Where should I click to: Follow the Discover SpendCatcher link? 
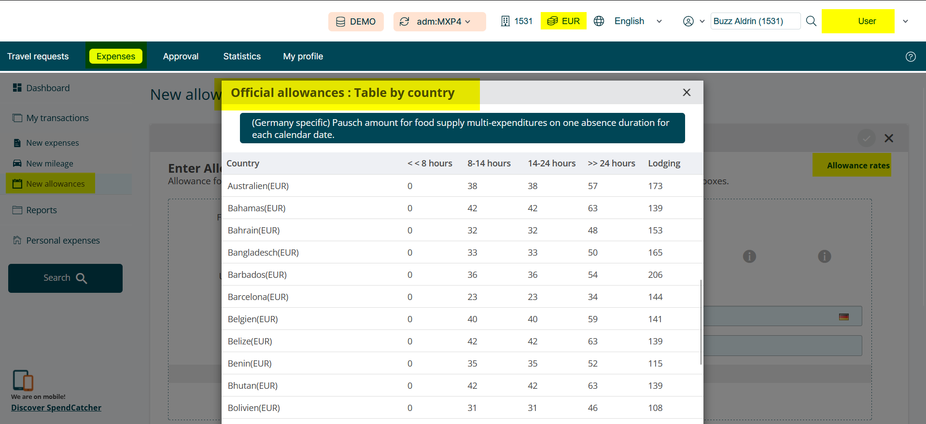(x=56, y=408)
